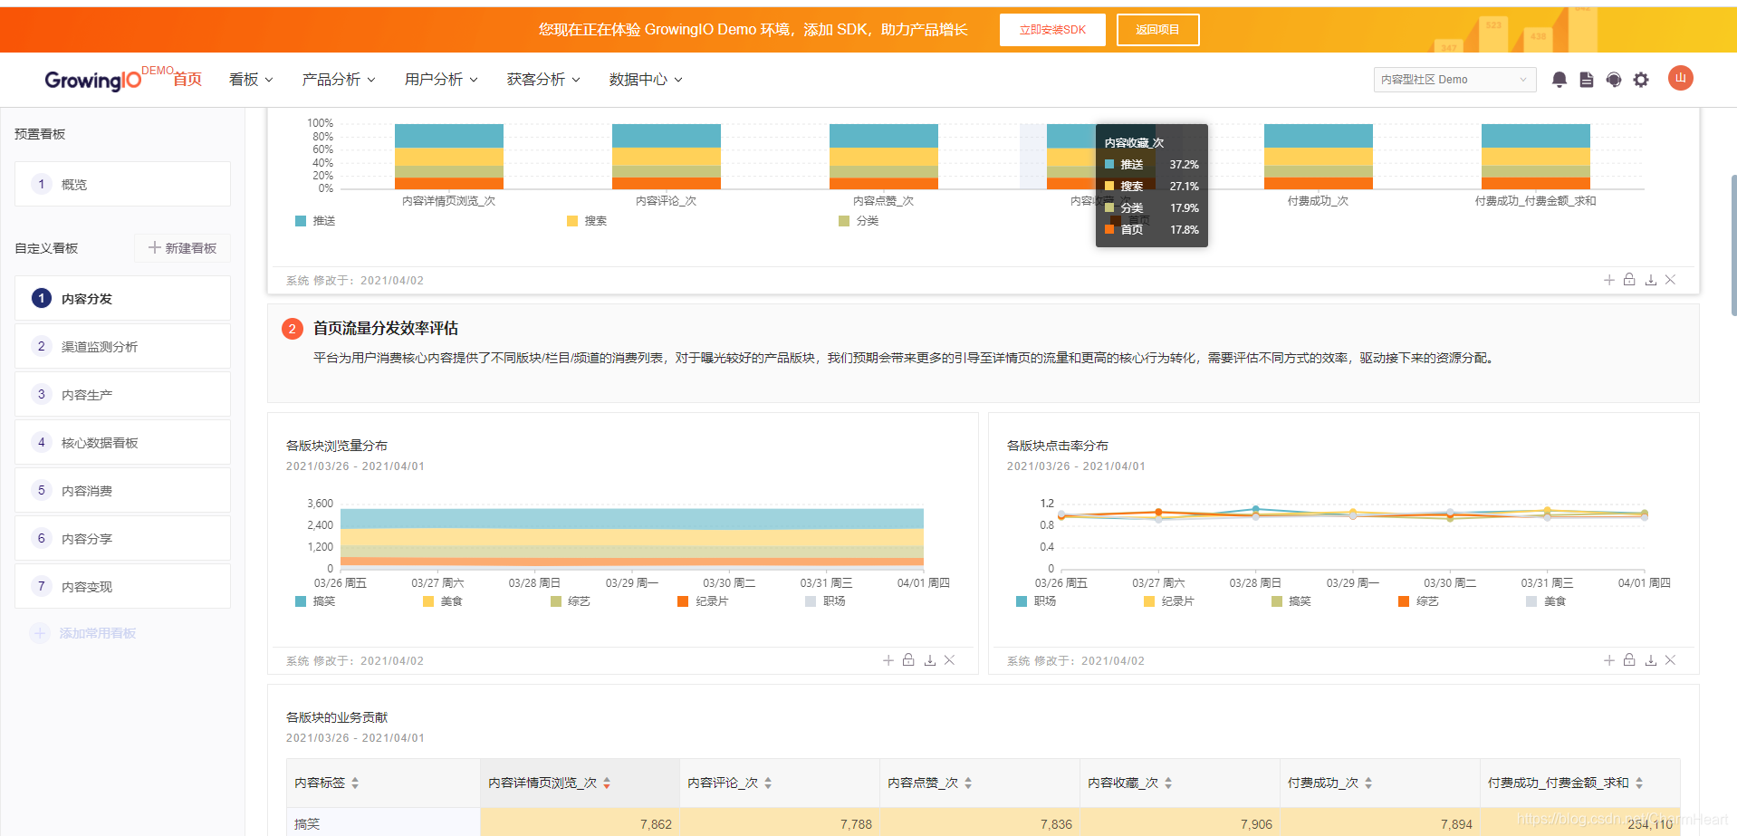Download 各版块浏览量分布 chart data
The height and width of the screenshot is (836, 1737).
coord(930,660)
